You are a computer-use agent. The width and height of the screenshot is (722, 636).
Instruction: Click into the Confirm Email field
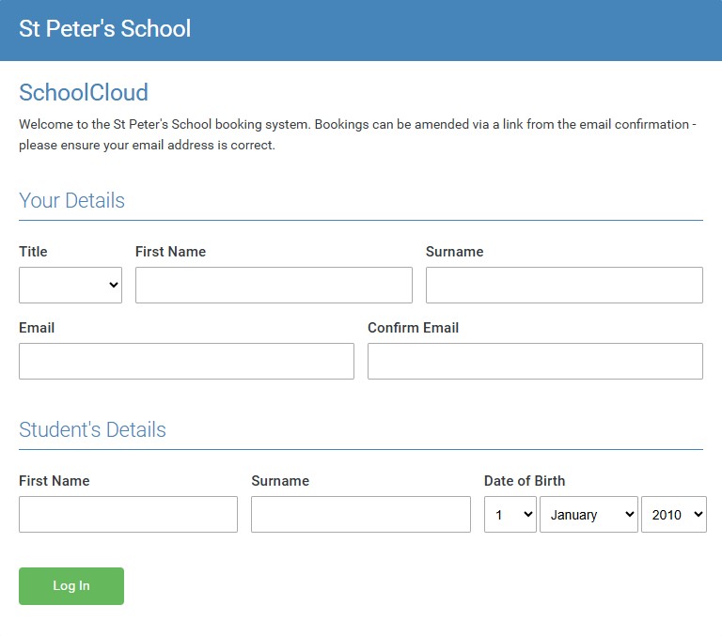pyautogui.click(x=535, y=361)
